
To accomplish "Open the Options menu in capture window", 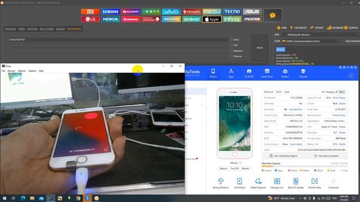I will coord(22,71).
